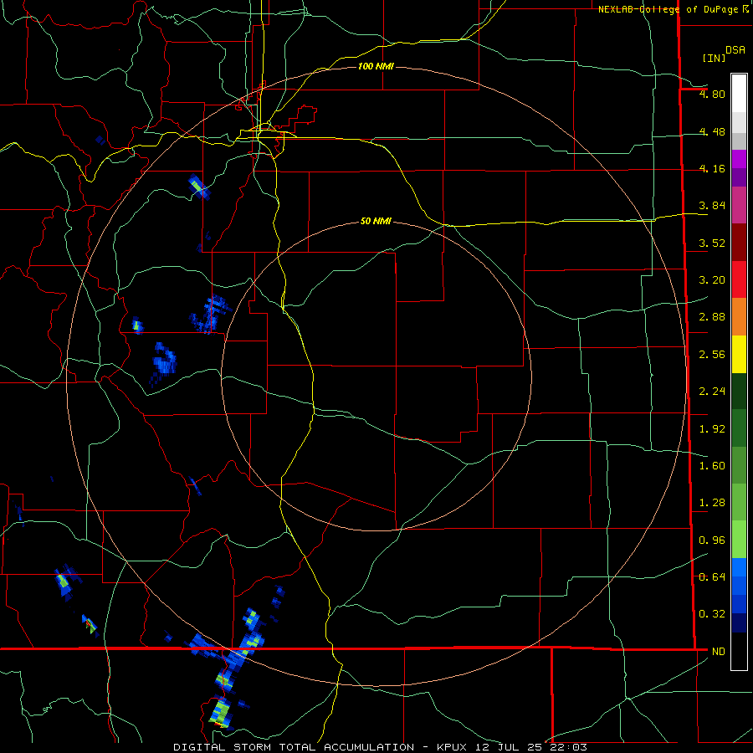Image resolution: width=753 pixels, height=753 pixels.
Task: Pick the bright red swatch in the color scale
Action: [739, 279]
